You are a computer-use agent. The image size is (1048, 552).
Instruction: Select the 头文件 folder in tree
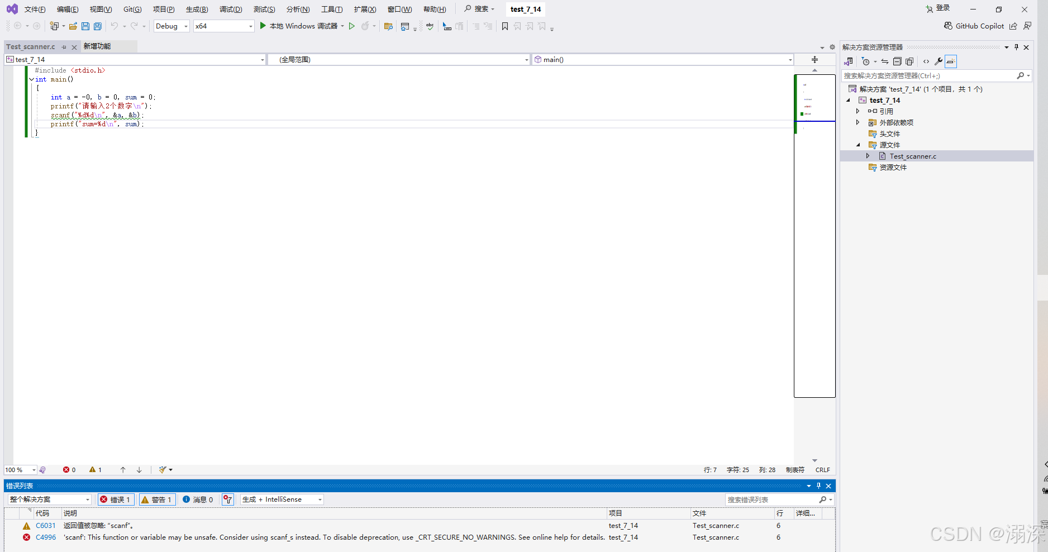coord(884,134)
